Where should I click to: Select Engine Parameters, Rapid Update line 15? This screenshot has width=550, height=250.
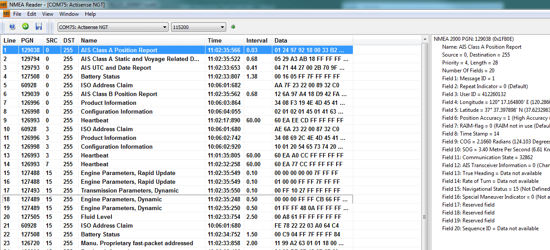(177, 173)
